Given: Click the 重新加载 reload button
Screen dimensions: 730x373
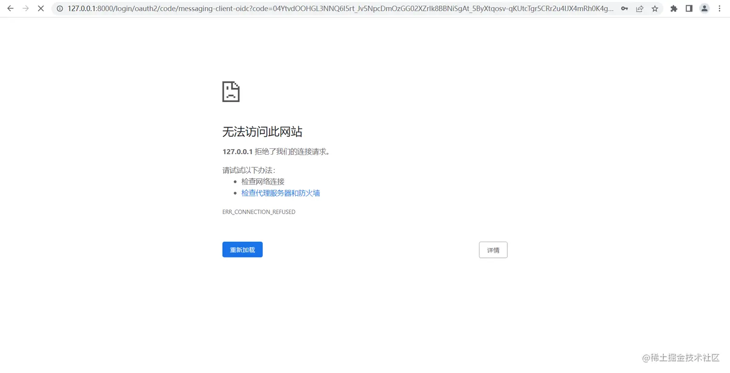Looking at the screenshot, I should (242, 249).
